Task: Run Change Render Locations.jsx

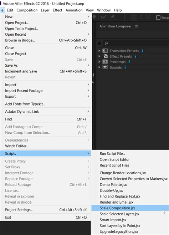Action: [x=130, y=173]
